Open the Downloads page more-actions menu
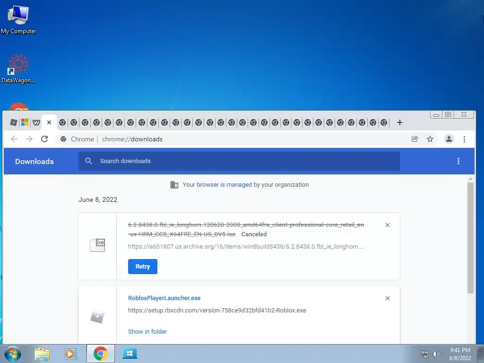The height and width of the screenshot is (363, 484). pyautogui.click(x=458, y=161)
